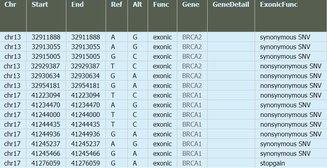The width and height of the screenshot is (327, 168).
Task: Open BRCA1 link in row 41234470
Action: pos(192,105)
